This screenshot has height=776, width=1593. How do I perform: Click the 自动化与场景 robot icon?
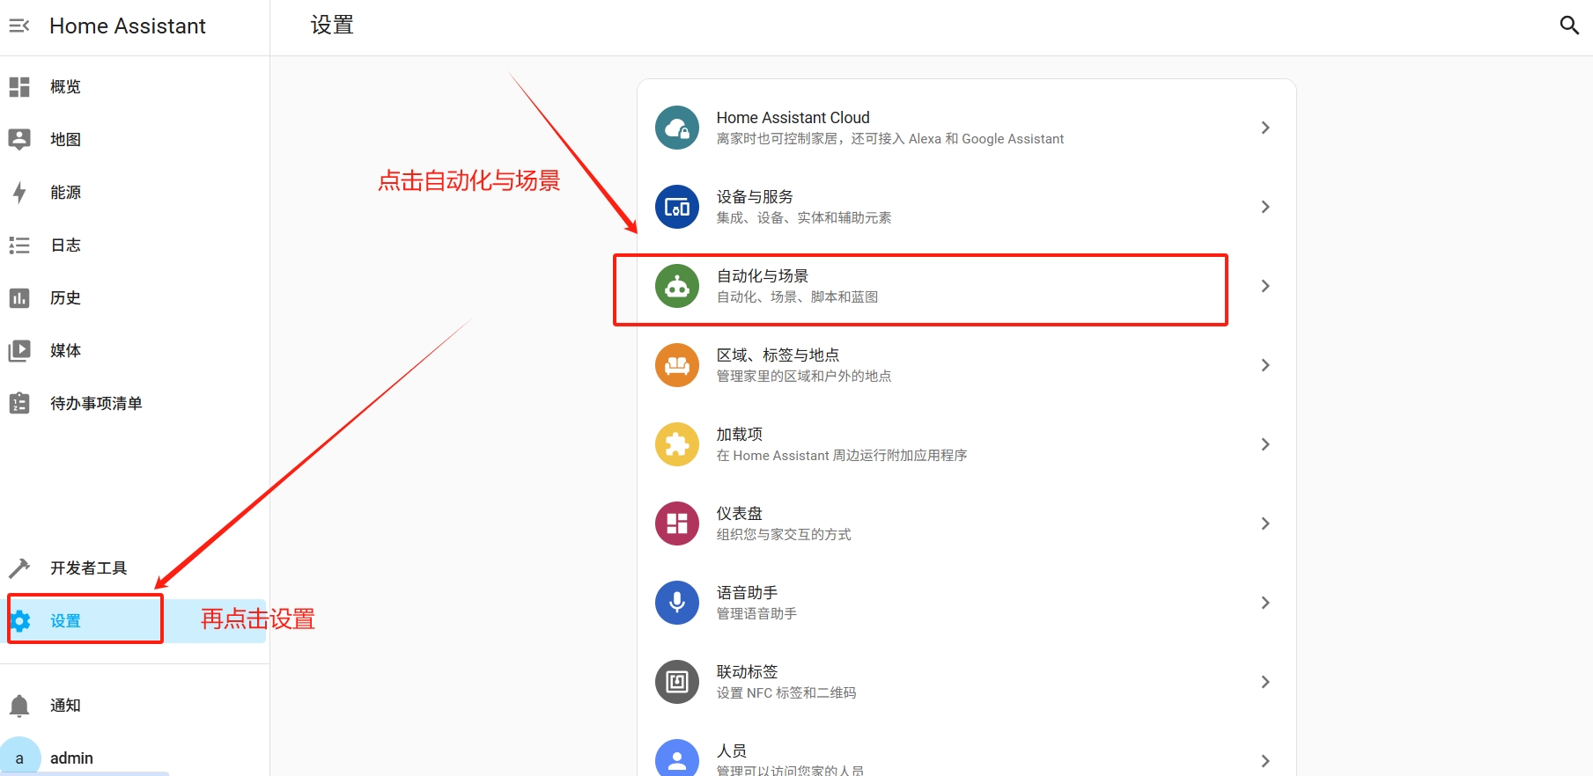[x=677, y=286]
